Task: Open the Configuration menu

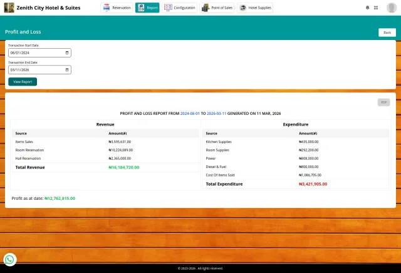Action: tap(180, 7)
